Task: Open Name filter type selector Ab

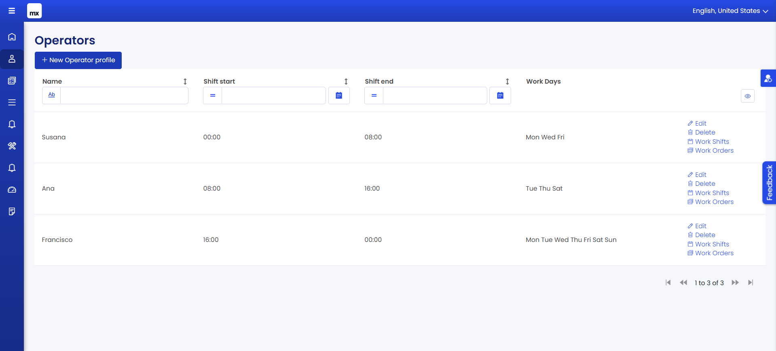Action: pyautogui.click(x=51, y=96)
